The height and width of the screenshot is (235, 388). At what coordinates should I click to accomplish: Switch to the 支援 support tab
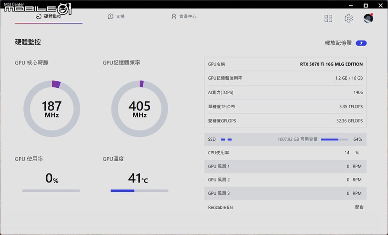[116, 16]
